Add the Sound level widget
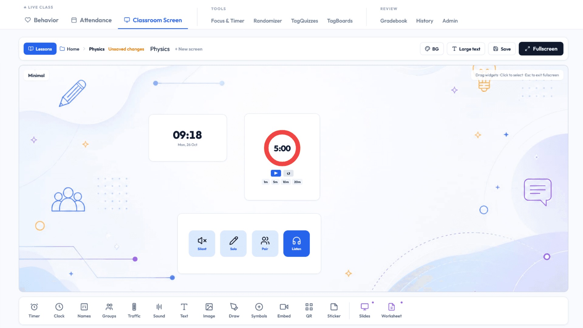This screenshot has width=583, height=328. pos(159,310)
